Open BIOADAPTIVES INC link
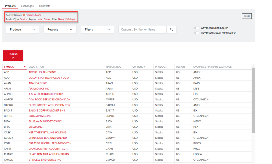Viewport: 272px width, 164px height. (x=40, y=116)
